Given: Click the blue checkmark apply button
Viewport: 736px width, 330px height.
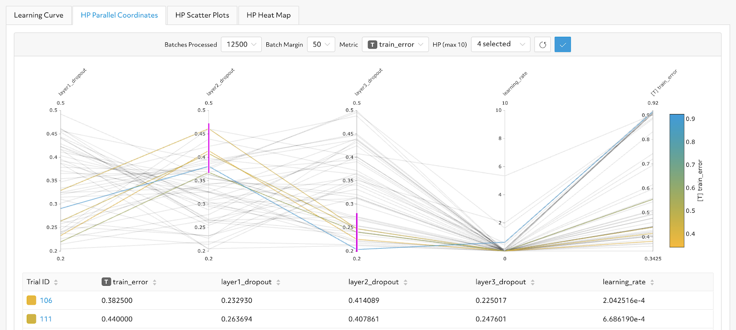Looking at the screenshot, I should [x=563, y=45].
